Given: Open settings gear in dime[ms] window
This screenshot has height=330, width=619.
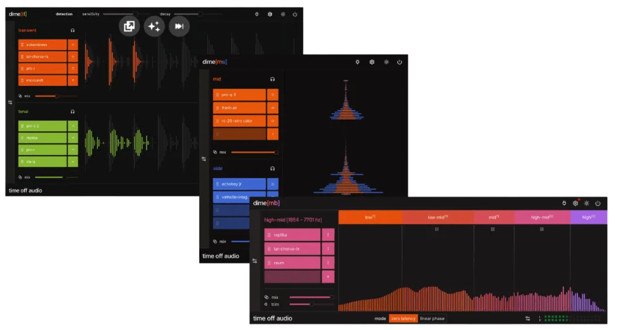Looking at the screenshot, I should pos(372,62).
